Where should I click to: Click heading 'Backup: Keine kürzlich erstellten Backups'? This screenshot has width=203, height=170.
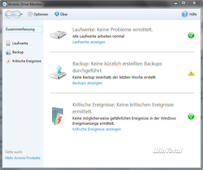point(117,64)
